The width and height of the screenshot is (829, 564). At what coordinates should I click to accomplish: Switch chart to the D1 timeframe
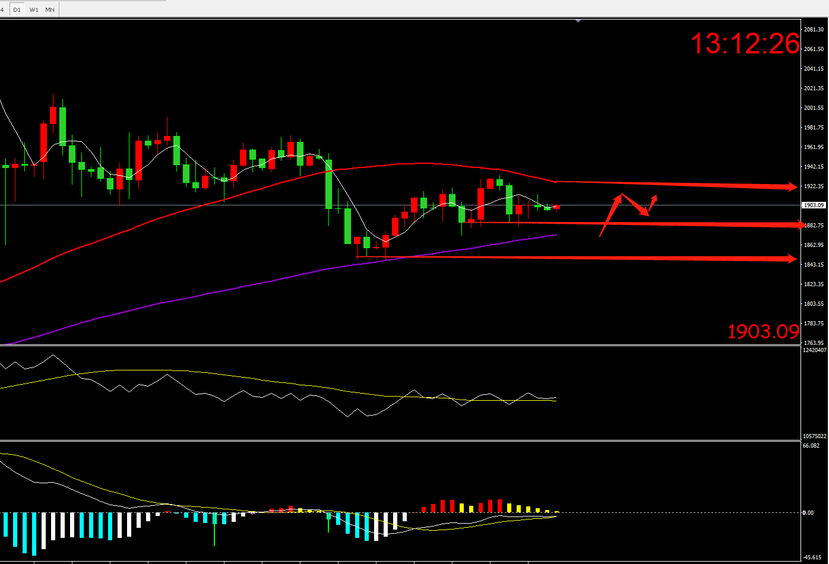pos(17,9)
